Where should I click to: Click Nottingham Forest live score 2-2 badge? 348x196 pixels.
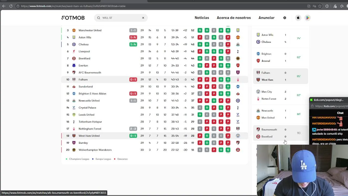coord(133,129)
